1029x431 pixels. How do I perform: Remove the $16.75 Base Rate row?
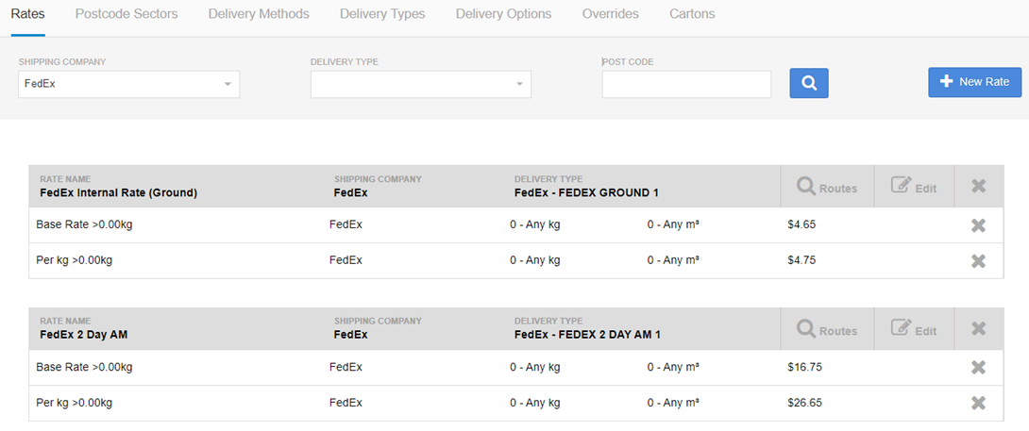pyautogui.click(x=978, y=368)
